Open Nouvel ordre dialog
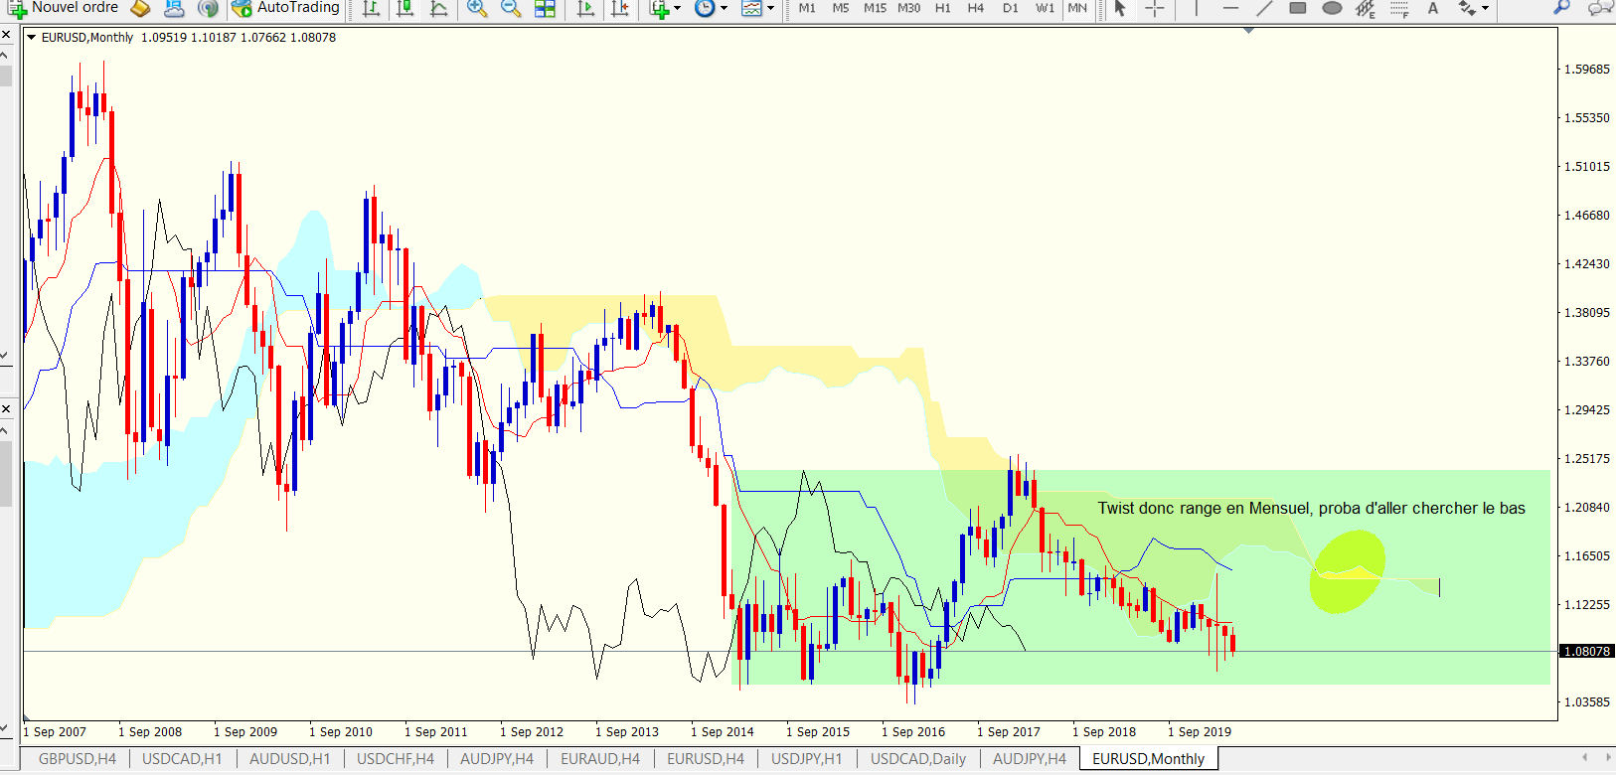The image size is (1616, 775). pos(64,8)
